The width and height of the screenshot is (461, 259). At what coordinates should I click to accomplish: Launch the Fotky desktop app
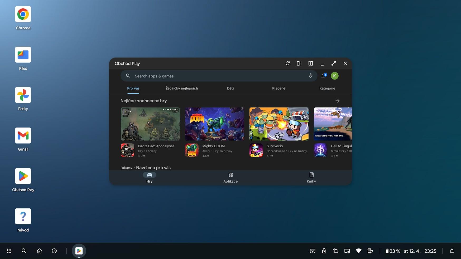23,95
